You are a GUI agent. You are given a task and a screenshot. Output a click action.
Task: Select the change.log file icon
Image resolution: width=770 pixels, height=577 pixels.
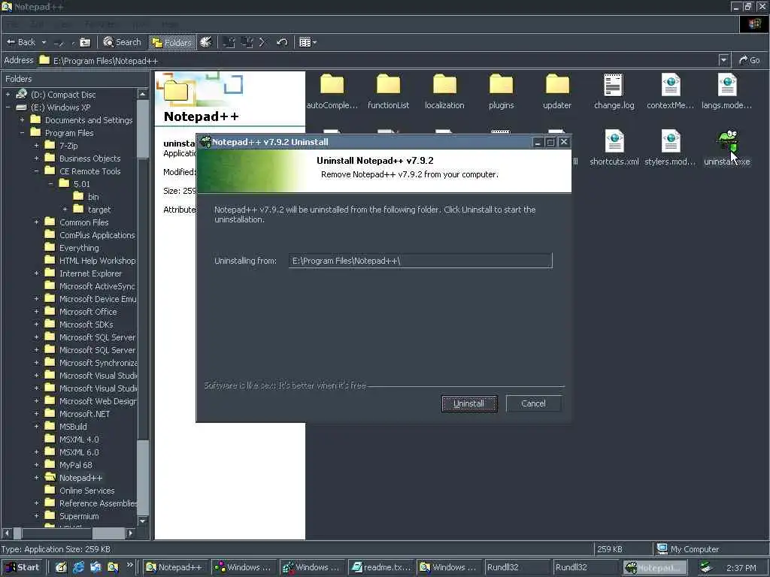tap(614, 84)
